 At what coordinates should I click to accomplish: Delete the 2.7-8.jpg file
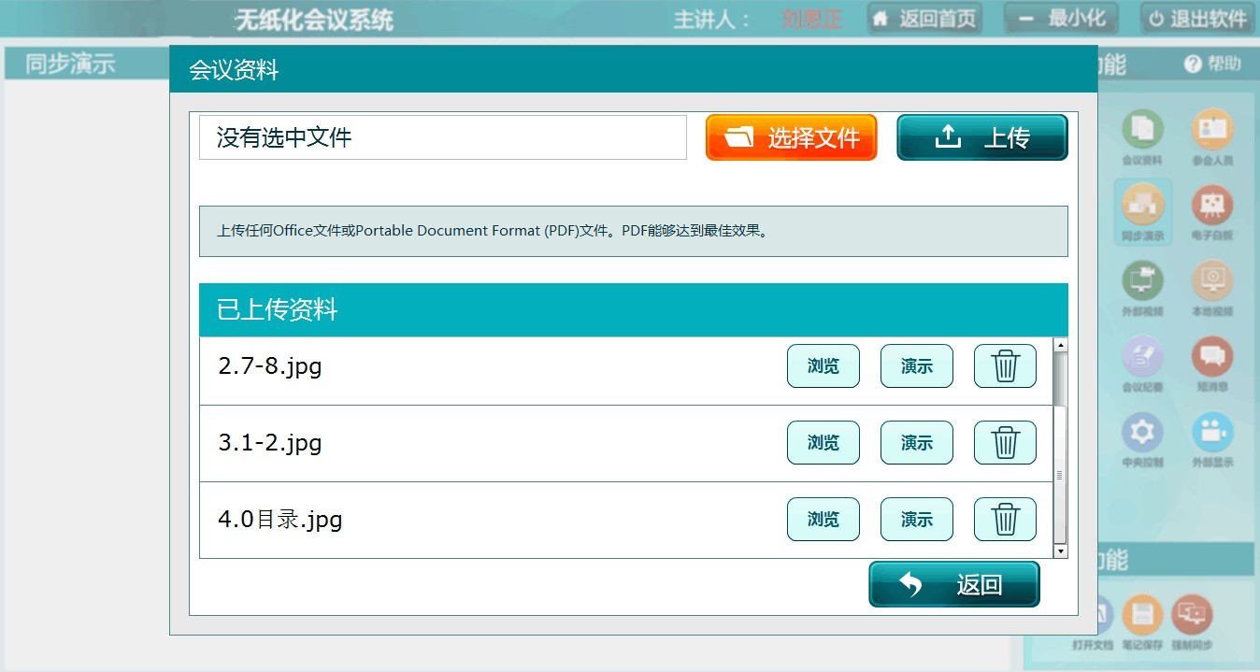tap(1005, 365)
